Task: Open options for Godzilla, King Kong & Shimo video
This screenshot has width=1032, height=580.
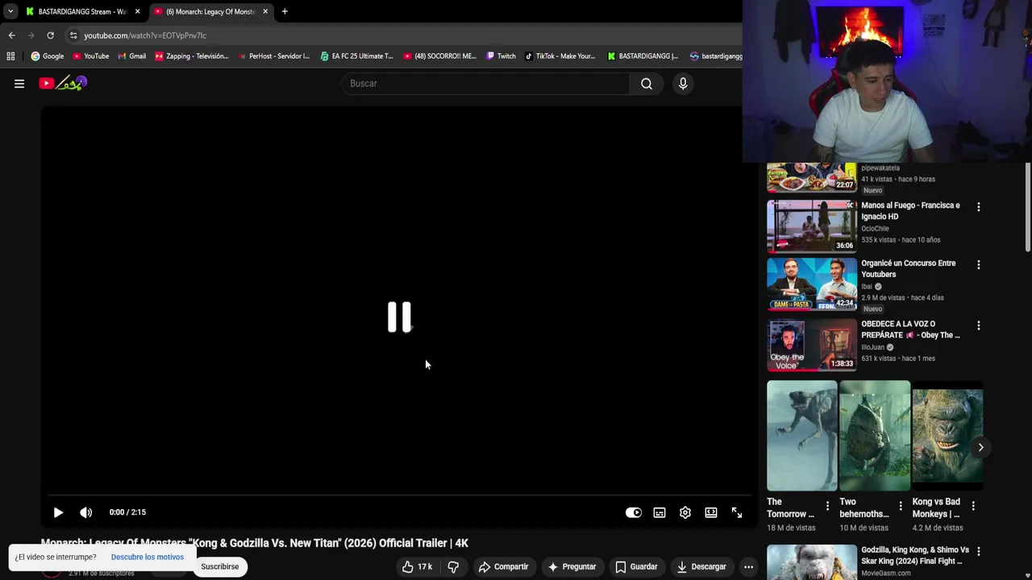Action: pyautogui.click(x=979, y=552)
